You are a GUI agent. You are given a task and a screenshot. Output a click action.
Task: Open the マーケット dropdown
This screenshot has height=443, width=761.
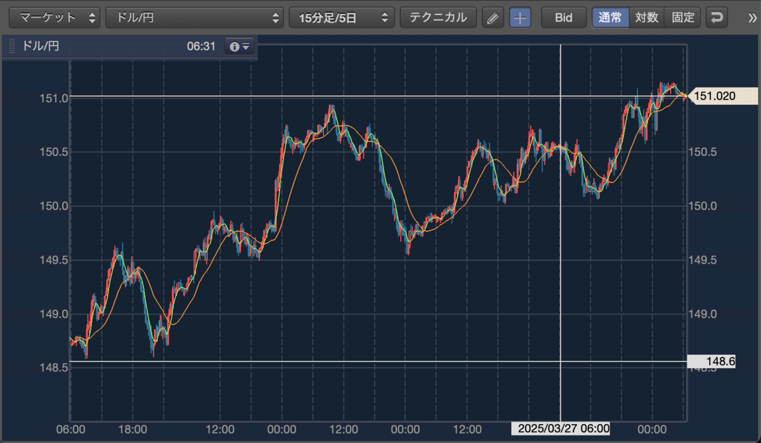pyautogui.click(x=55, y=18)
